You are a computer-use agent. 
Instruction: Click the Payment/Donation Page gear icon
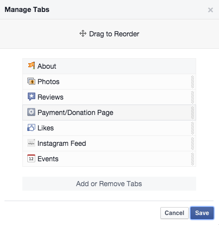coord(31,112)
